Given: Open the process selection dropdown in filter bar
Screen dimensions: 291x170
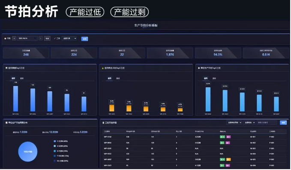Looking at the screenshot, I should tap(69, 39).
